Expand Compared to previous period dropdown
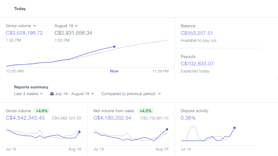Screen dimensions: 278x156 point(131,94)
